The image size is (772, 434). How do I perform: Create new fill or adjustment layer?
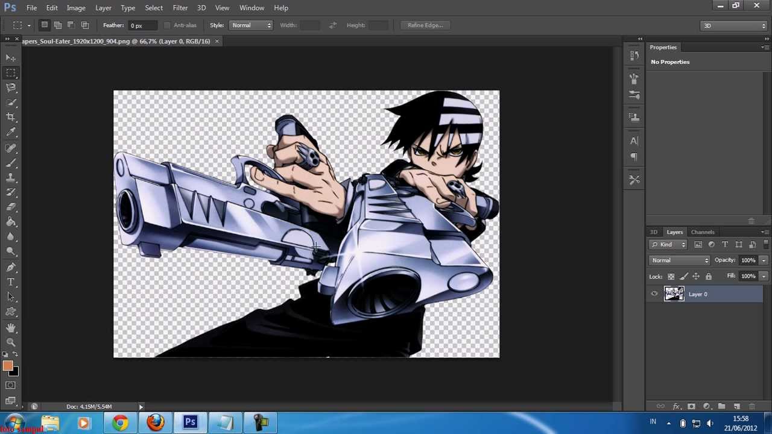click(x=706, y=407)
